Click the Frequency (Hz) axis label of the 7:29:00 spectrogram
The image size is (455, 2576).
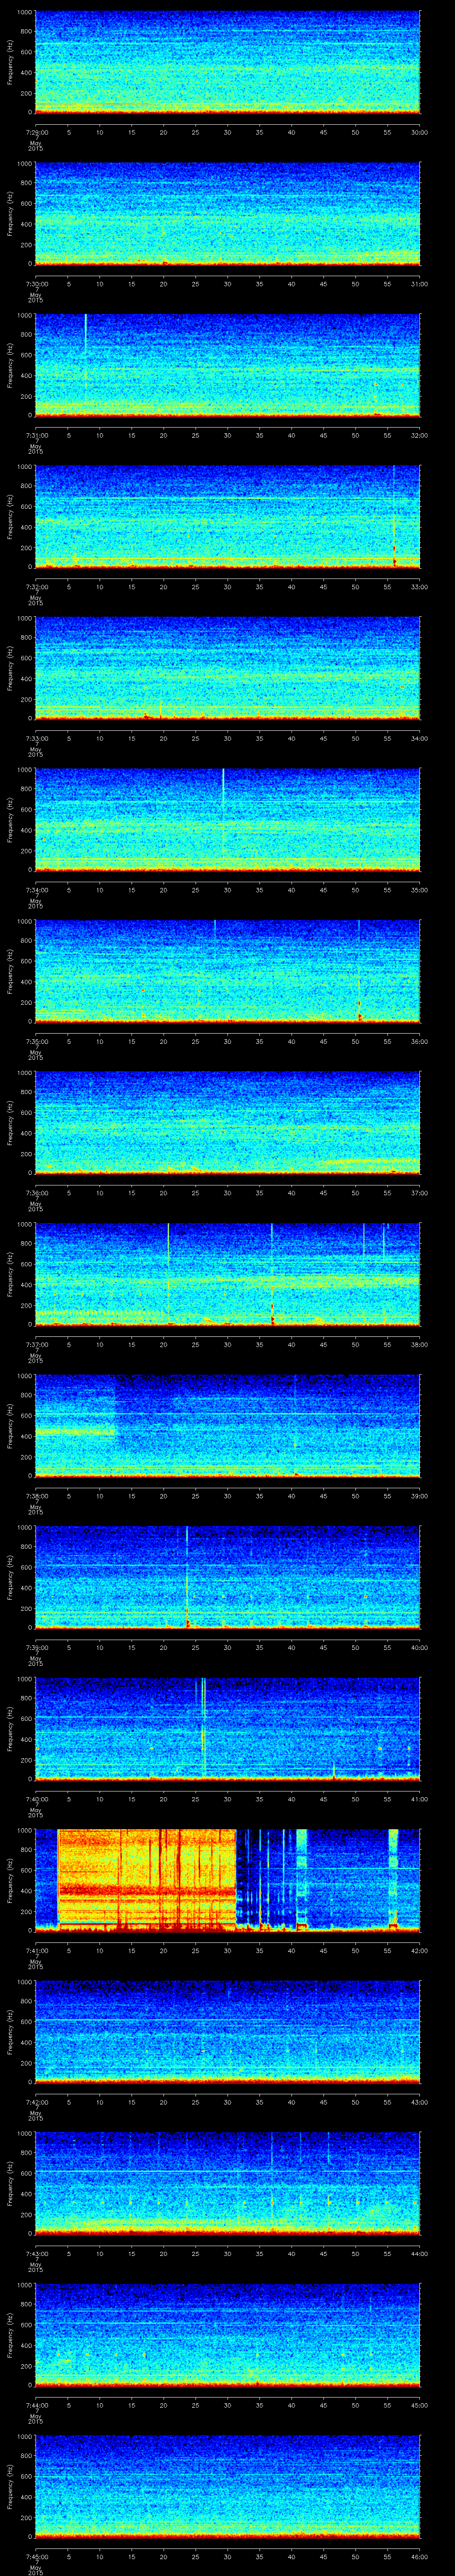click(x=11, y=62)
